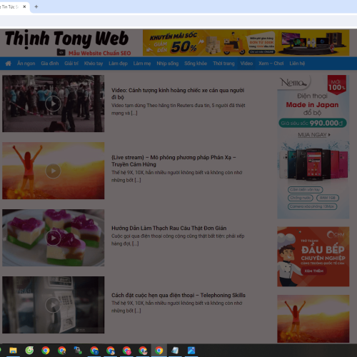357x357 pixels.
Task: Click the 990.000đ price badge
Action: (313, 123)
